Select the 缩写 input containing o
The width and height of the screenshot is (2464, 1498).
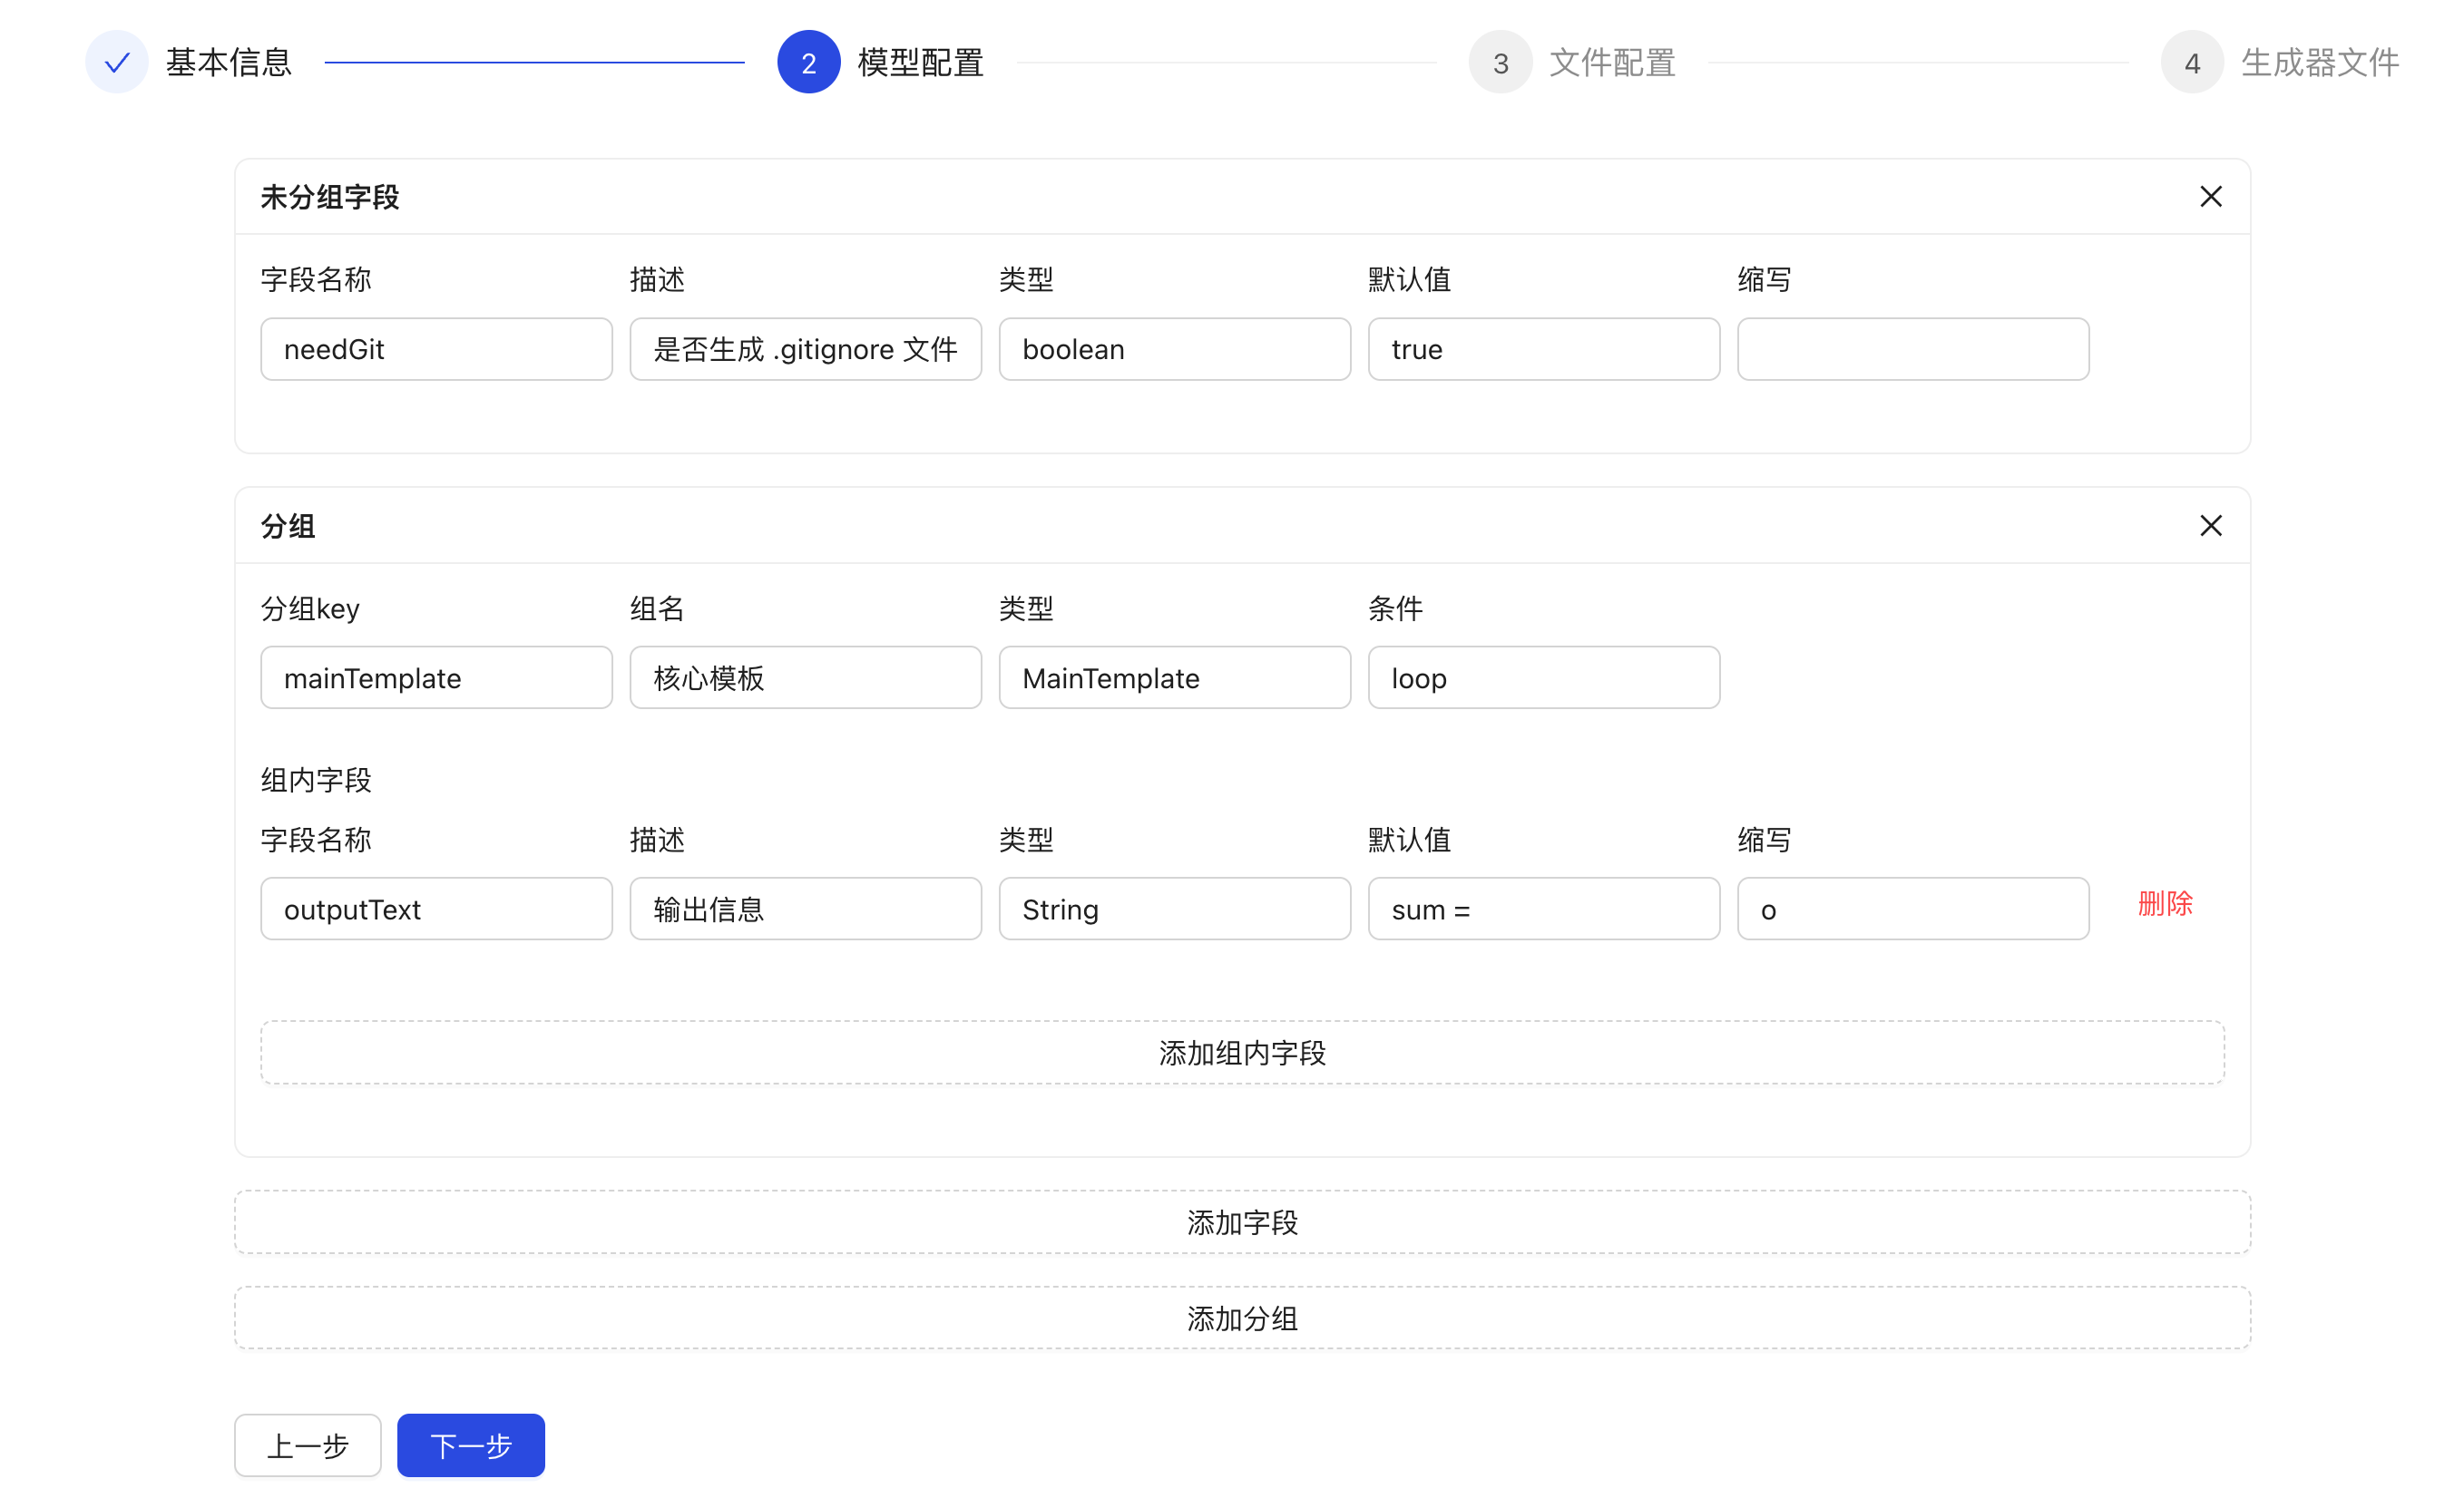(x=1912, y=909)
